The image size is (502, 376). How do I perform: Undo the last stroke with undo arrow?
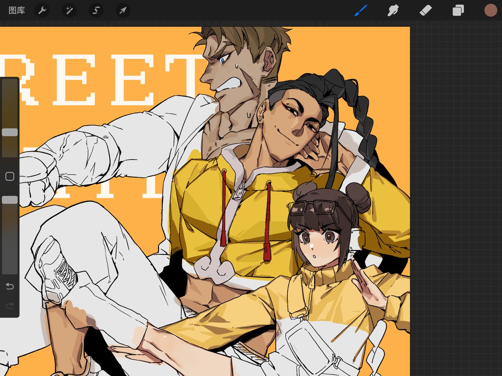coord(10,286)
